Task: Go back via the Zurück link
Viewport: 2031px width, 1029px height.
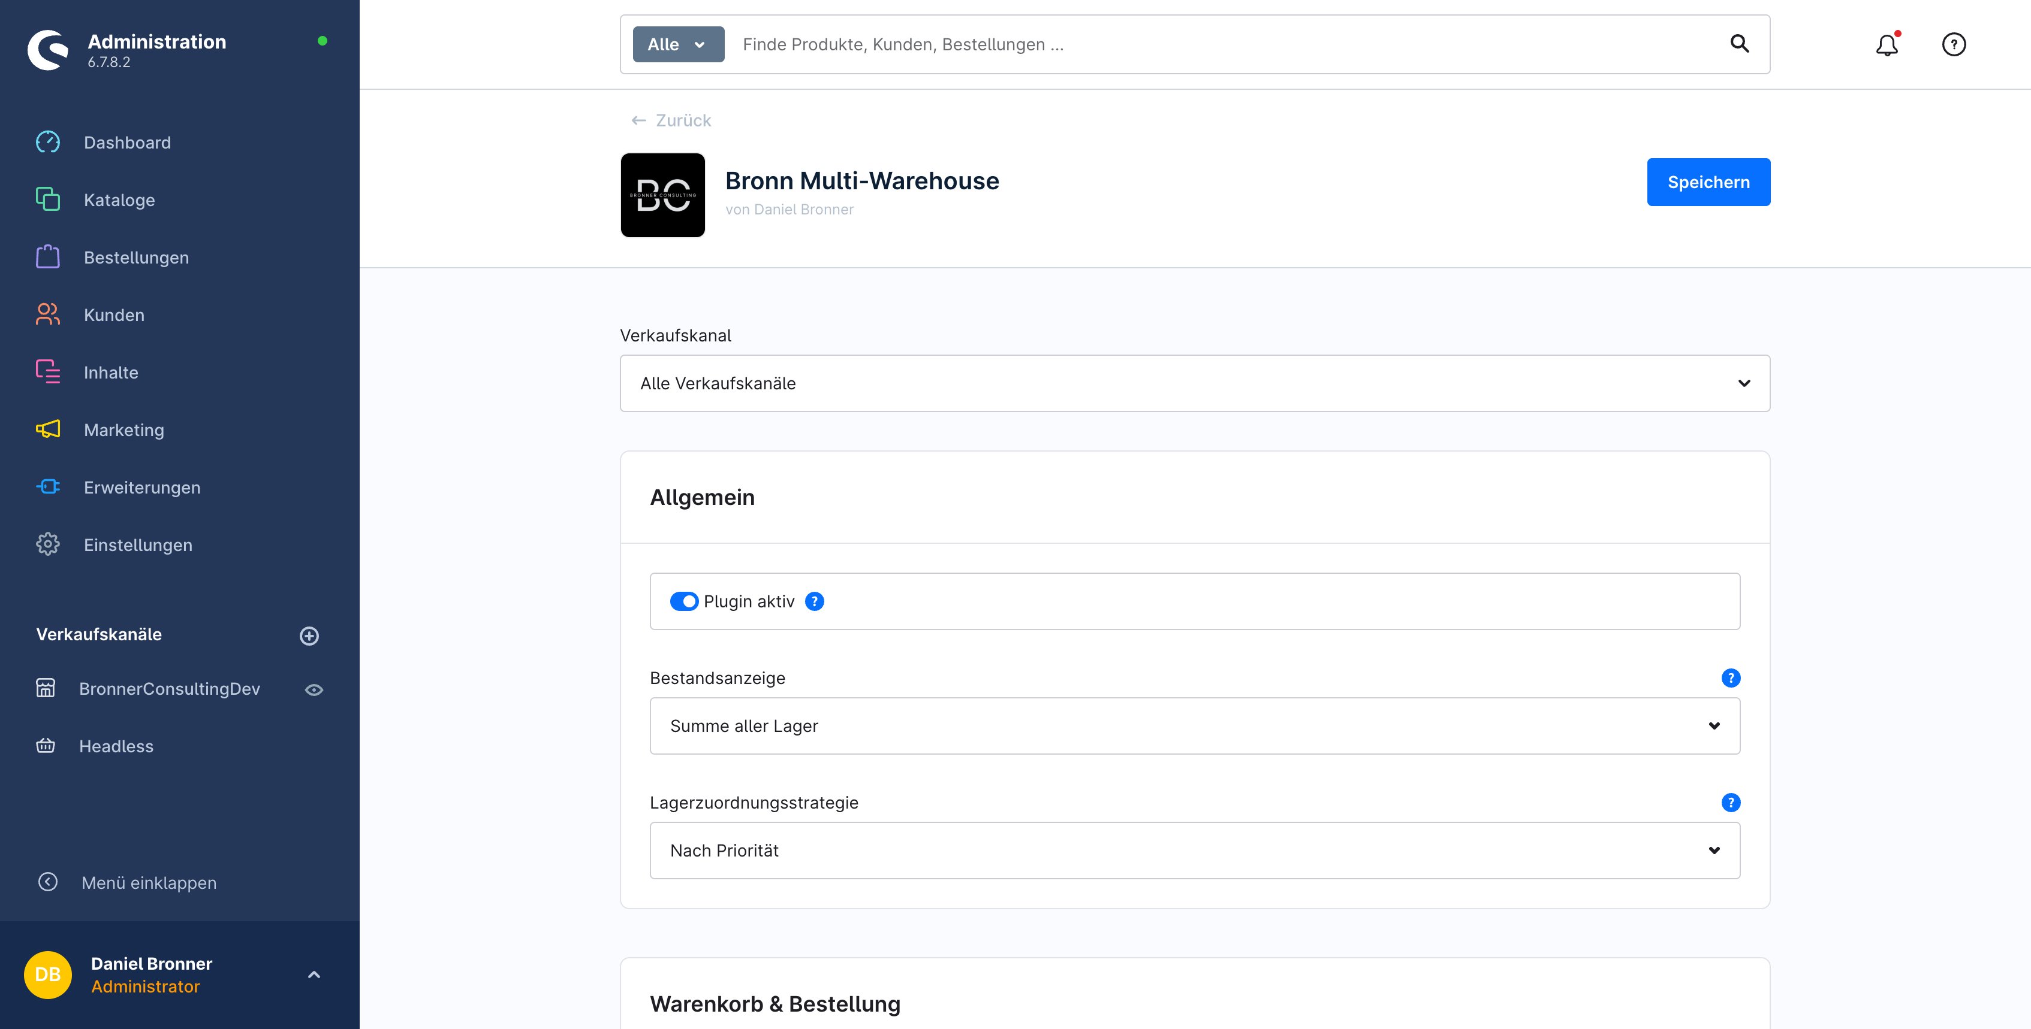Action: pos(672,120)
